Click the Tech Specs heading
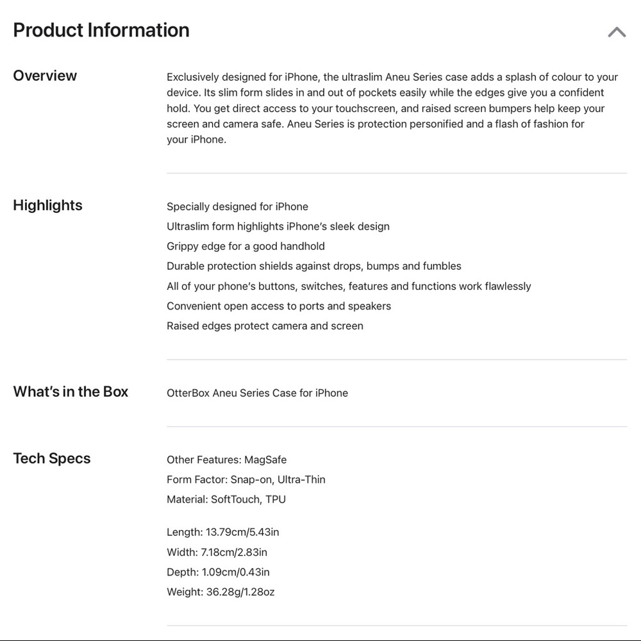Image resolution: width=641 pixels, height=641 pixels. pos(52,458)
